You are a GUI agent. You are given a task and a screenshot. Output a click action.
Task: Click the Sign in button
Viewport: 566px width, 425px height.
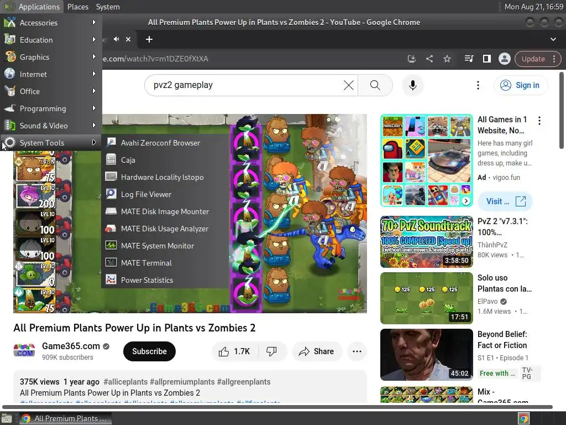[520, 85]
